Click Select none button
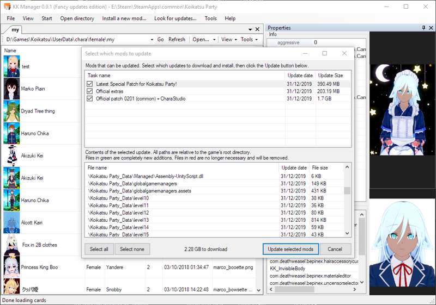436x305 pixels. tap(132, 249)
